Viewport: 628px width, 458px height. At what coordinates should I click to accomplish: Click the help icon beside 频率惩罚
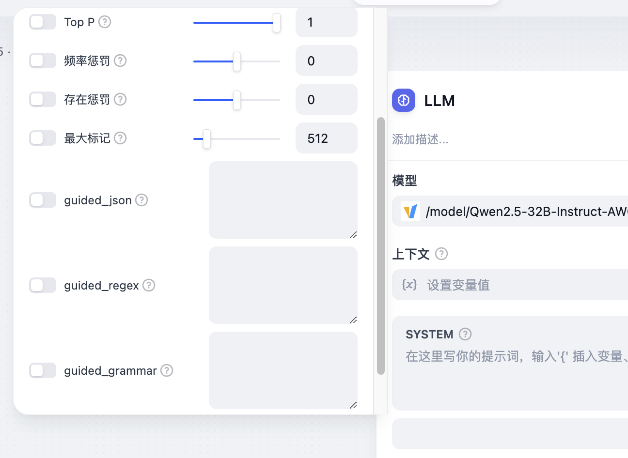tap(120, 61)
